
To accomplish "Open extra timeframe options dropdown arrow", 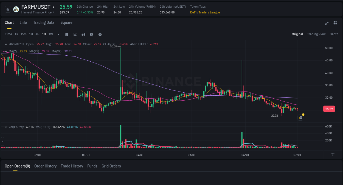I will pos(58,34).
